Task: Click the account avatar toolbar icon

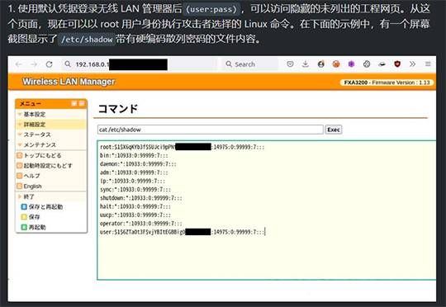Action: pos(320,64)
